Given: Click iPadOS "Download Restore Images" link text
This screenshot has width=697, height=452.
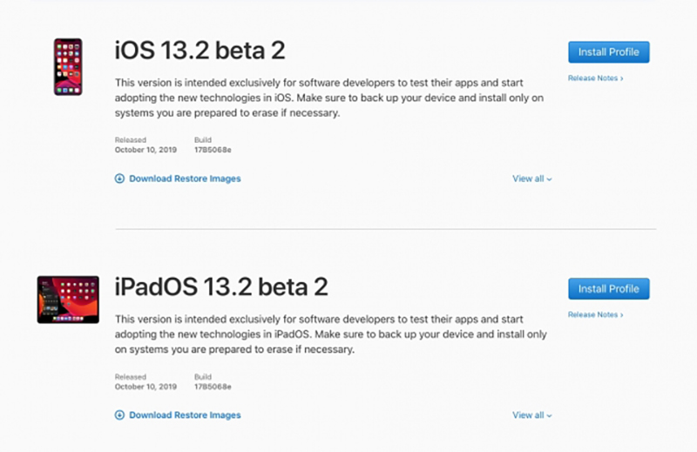Looking at the screenshot, I should (x=185, y=415).
